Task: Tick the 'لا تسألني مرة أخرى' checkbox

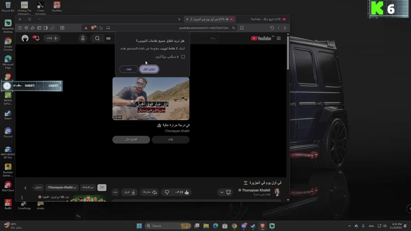Action: tap(183, 57)
